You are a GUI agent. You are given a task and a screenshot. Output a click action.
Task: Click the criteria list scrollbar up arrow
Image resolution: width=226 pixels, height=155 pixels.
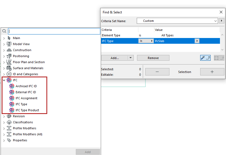(x=222, y=35)
